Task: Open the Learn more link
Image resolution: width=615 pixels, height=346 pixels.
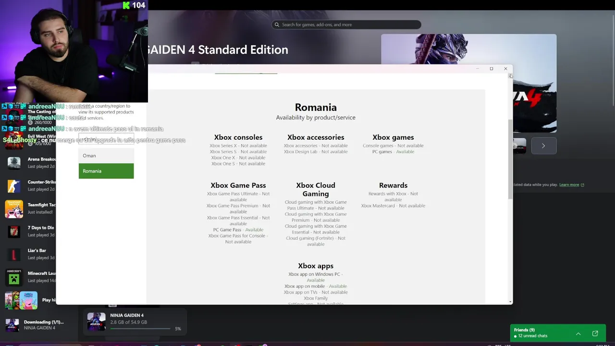Action: tap(569, 185)
